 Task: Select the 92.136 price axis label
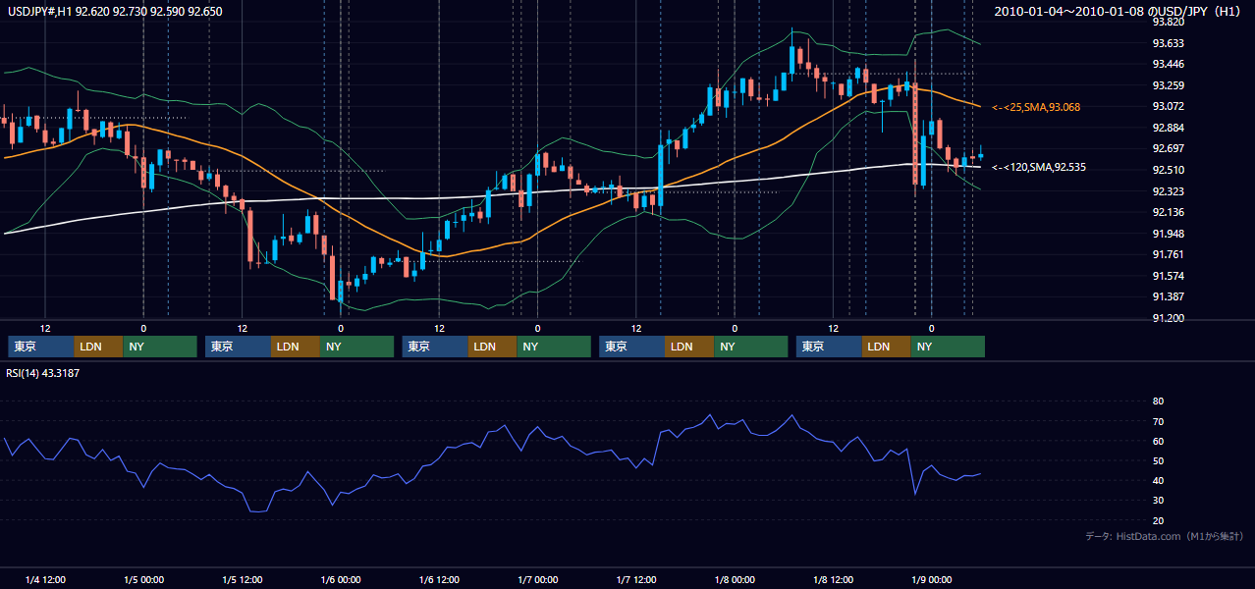tap(1168, 212)
